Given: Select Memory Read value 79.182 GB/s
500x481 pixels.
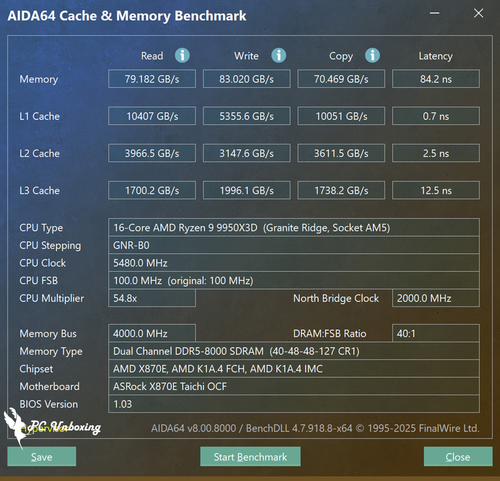Looking at the screenshot, I should [x=152, y=79].
